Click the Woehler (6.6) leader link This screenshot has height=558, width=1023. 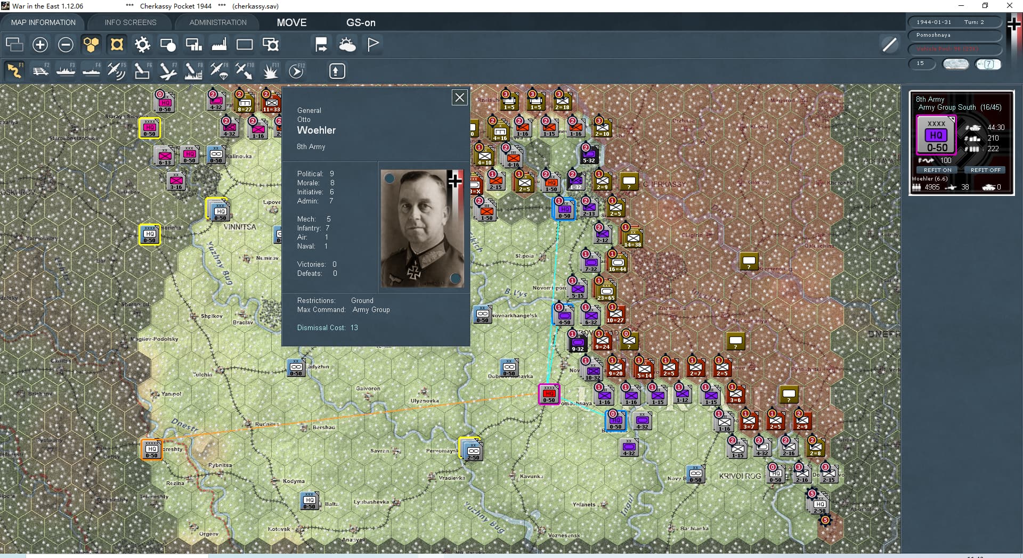[930, 178]
